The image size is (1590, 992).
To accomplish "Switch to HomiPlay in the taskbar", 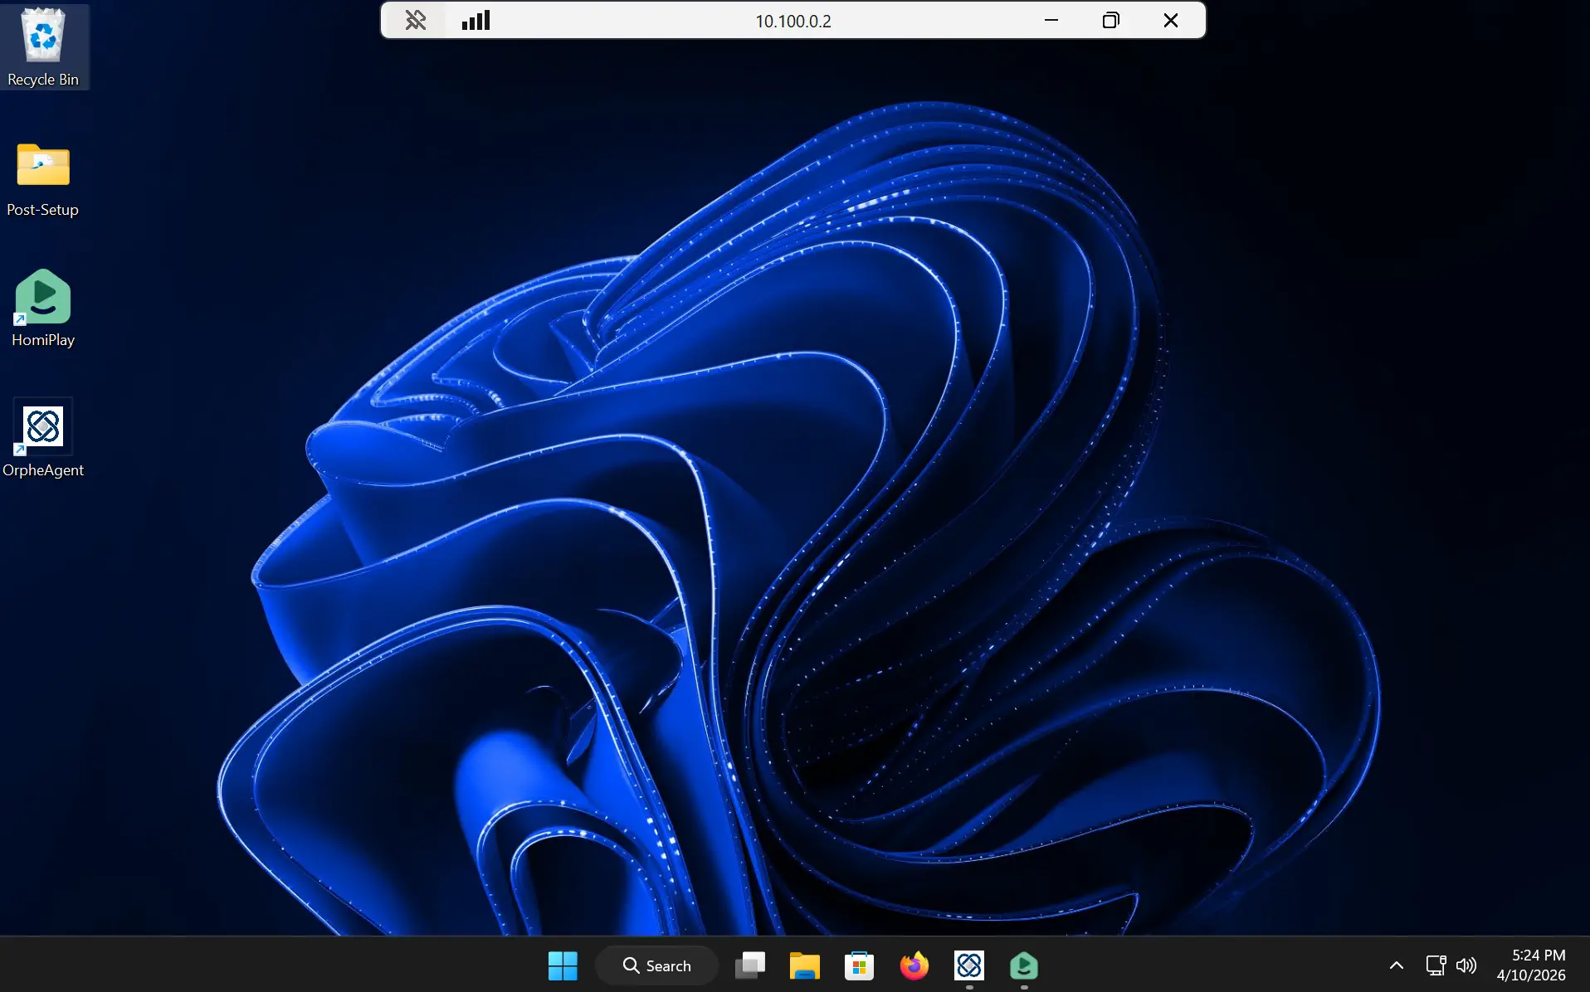I will 1023,965.
